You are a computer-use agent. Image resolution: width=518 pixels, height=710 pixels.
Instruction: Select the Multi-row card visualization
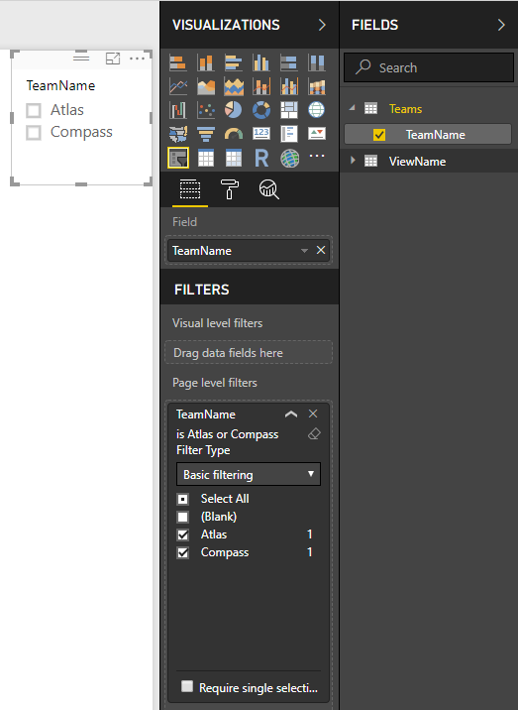coord(288,134)
